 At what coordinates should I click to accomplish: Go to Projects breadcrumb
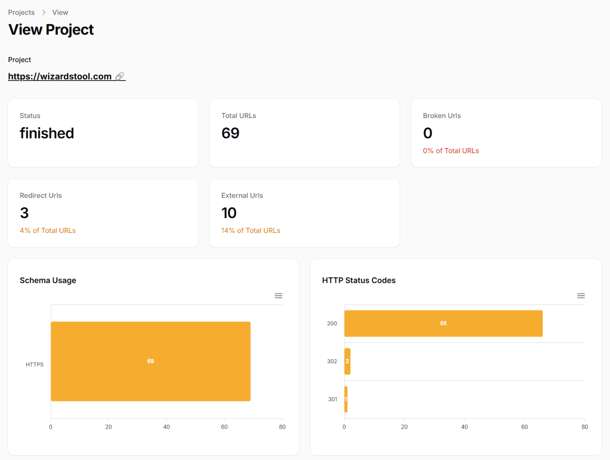point(21,12)
